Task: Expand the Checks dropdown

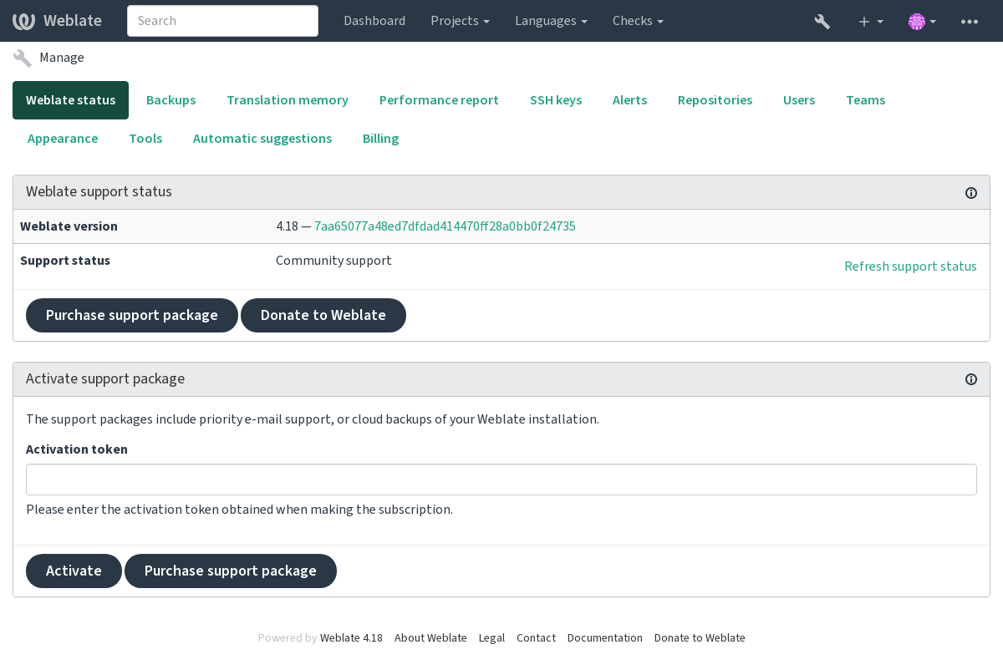Action: pos(638,21)
